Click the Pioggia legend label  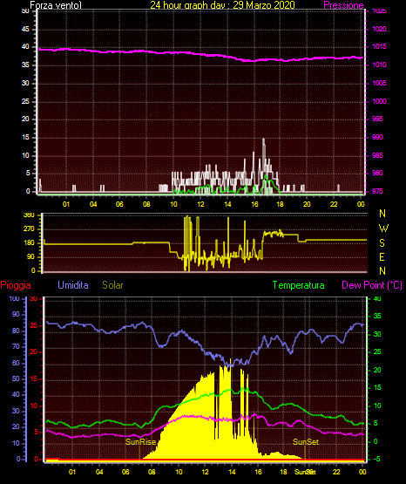(x=16, y=285)
